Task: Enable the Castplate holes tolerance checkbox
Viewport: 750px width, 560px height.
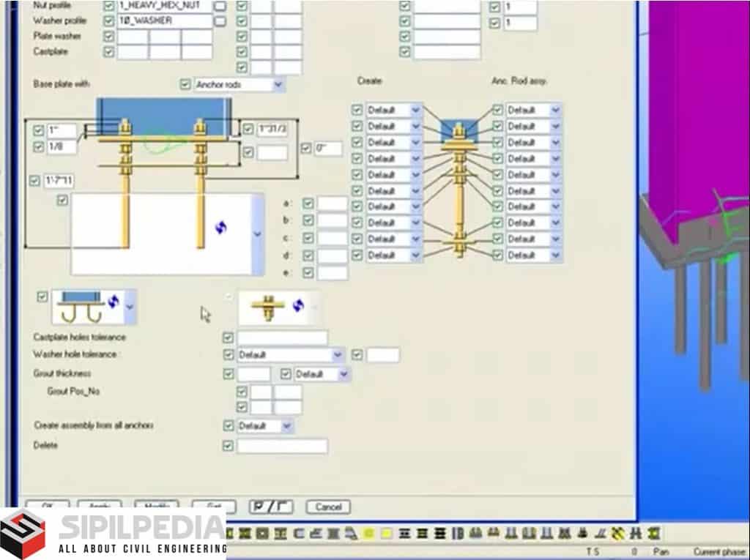Action: click(x=228, y=337)
